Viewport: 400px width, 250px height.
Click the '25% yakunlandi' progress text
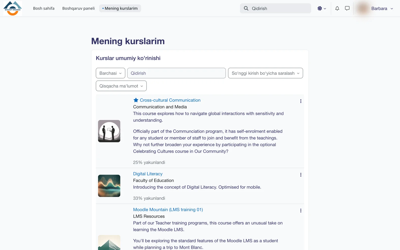[149, 162]
